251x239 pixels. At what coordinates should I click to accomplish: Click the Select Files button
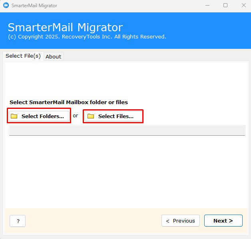tap(113, 116)
